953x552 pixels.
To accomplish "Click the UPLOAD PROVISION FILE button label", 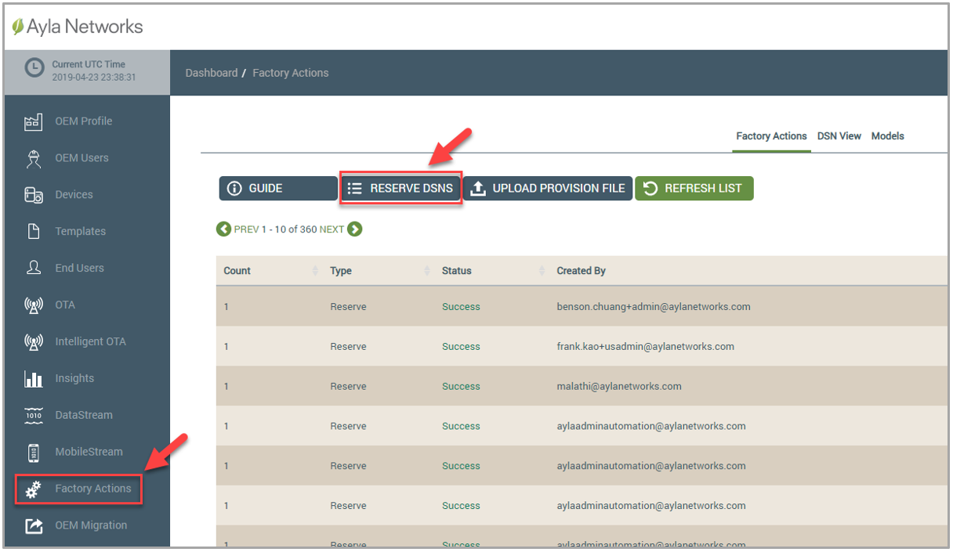I will [x=559, y=189].
